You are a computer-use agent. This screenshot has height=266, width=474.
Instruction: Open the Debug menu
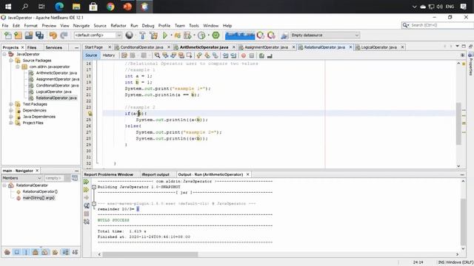pos(148,26)
